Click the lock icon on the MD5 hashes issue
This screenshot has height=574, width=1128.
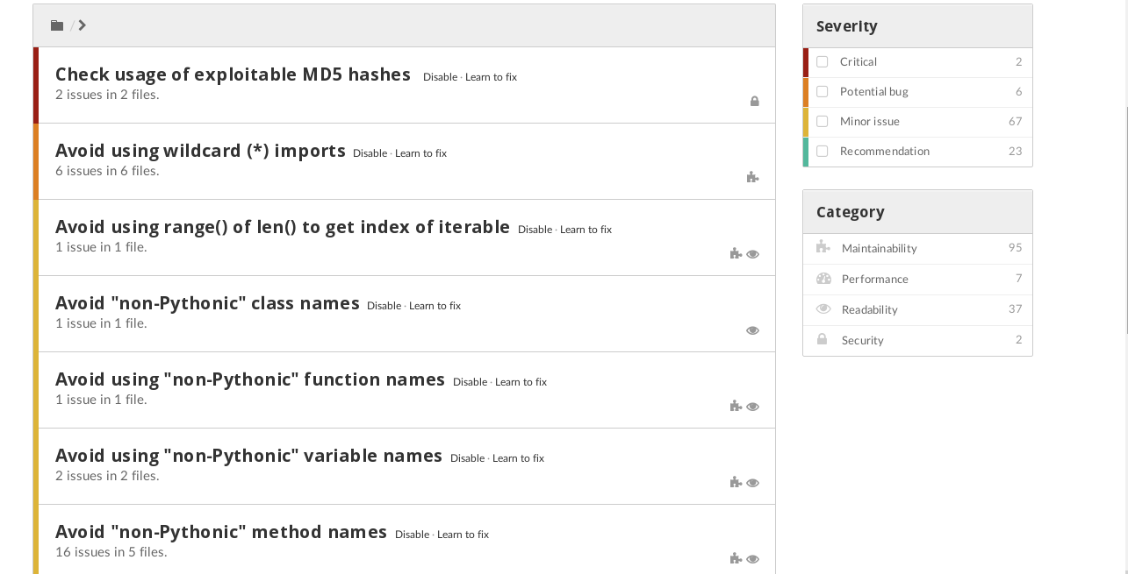(x=754, y=102)
